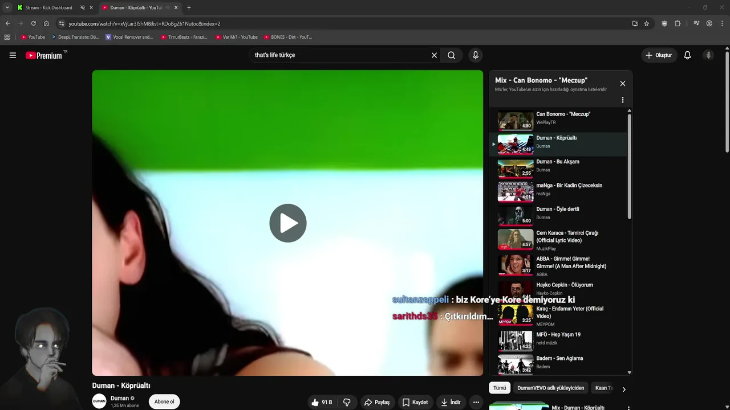
Task: Open the YouTube bookmark
Action: pyautogui.click(x=33, y=37)
